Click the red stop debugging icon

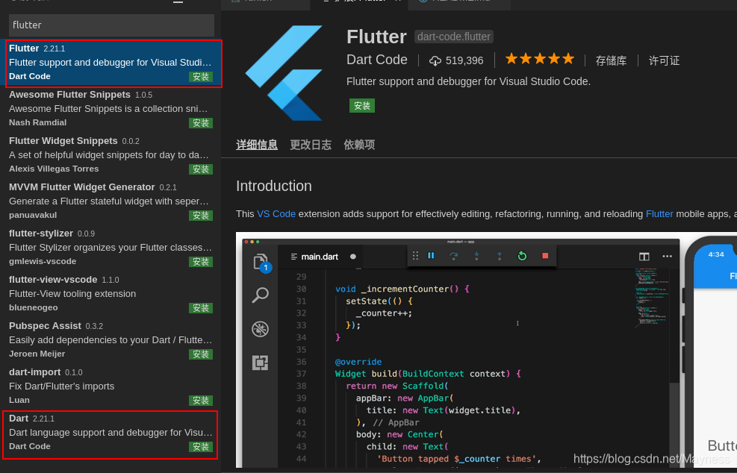click(x=545, y=256)
